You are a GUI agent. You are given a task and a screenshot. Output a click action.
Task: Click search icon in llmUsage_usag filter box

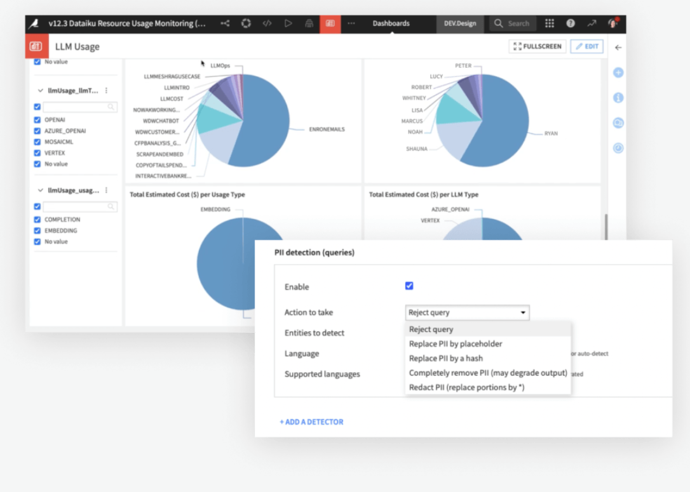(x=111, y=207)
